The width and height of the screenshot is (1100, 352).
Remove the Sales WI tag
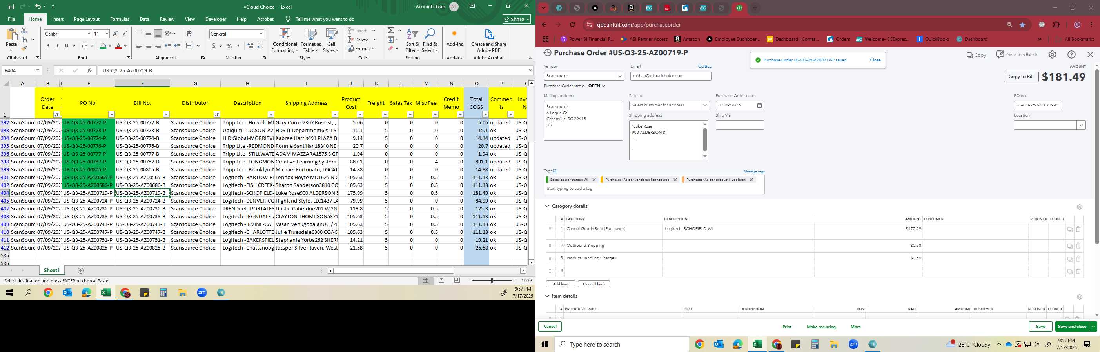point(594,180)
